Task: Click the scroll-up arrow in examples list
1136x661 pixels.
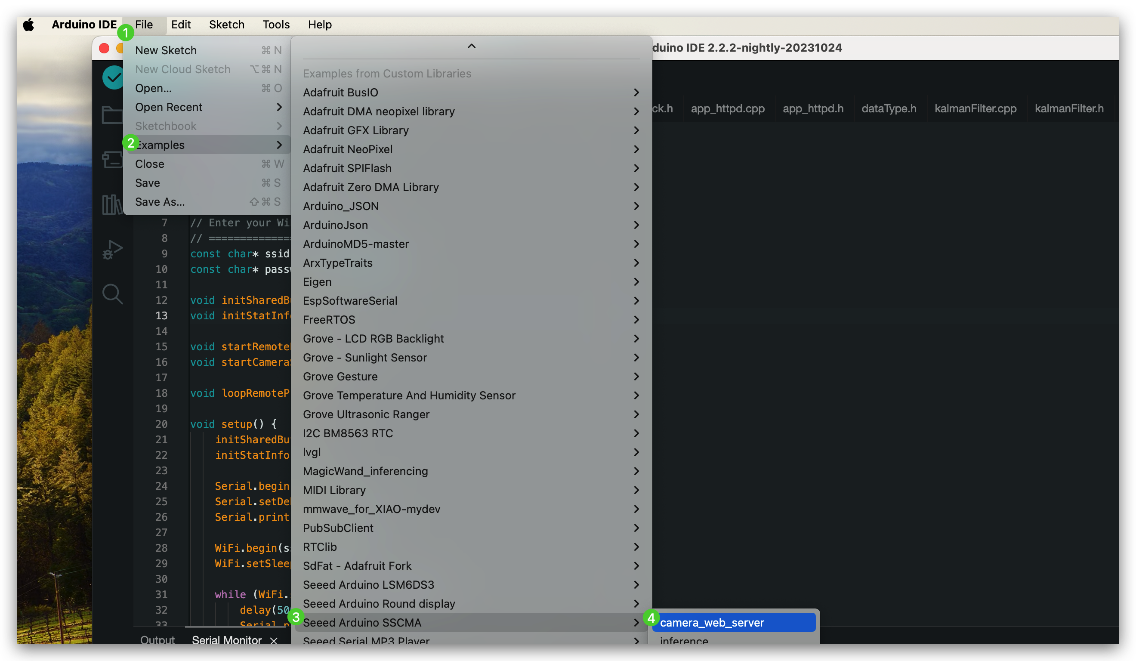Action: 472,46
